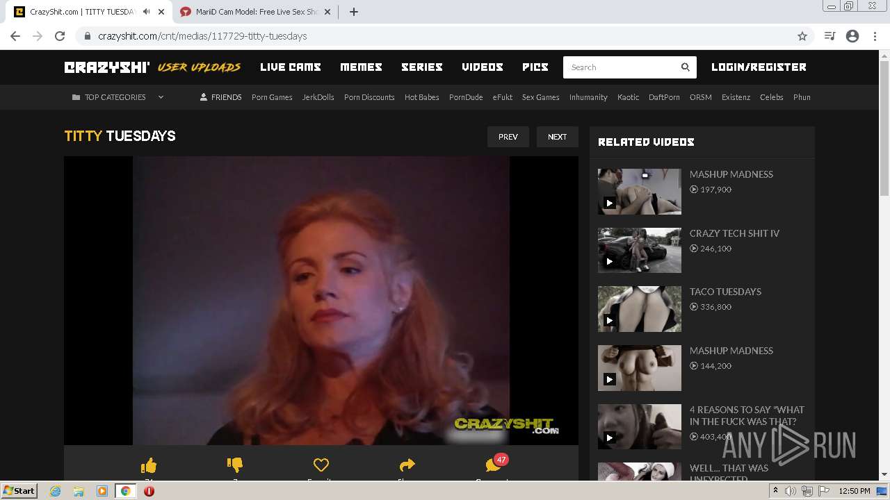The width and height of the screenshot is (890, 500).
Task: Open the file explorer taskbar icon
Action: click(x=79, y=491)
